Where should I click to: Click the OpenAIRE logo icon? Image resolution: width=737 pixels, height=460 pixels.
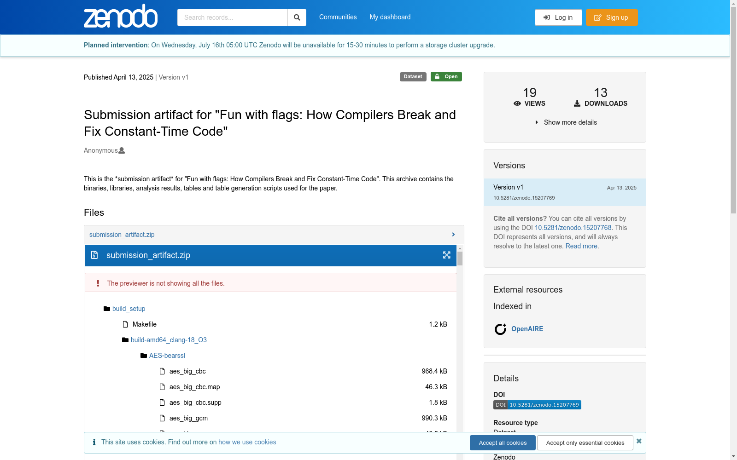[500, 329]
